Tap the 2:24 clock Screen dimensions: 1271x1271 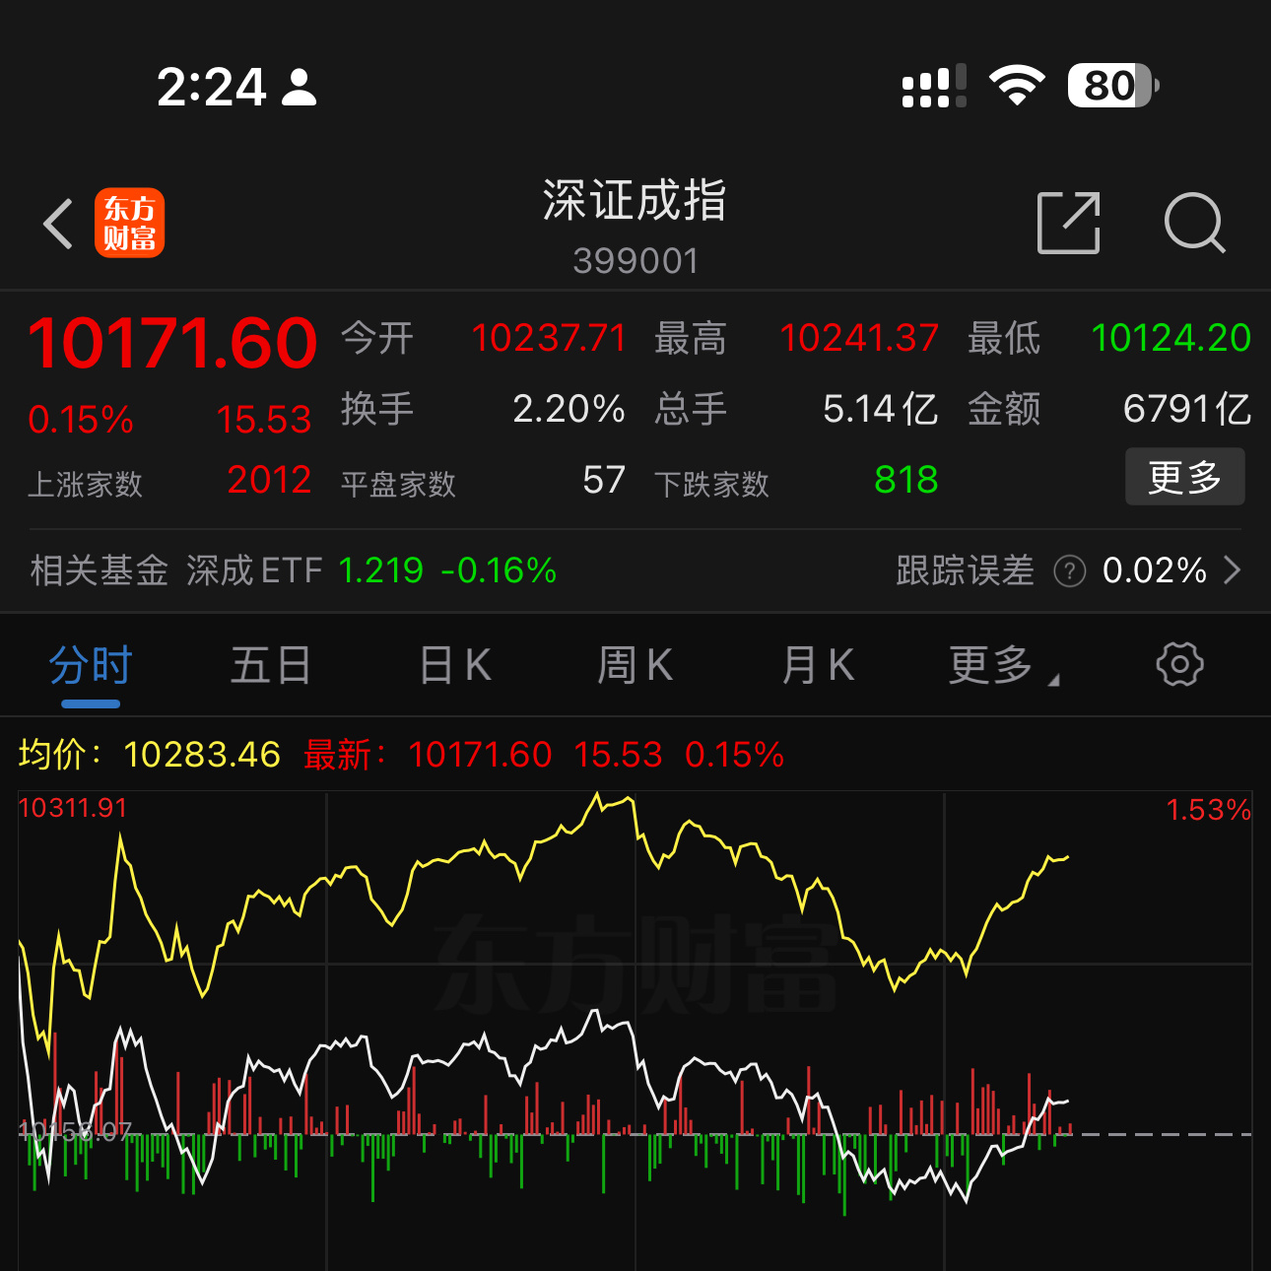tap(212, 87)
